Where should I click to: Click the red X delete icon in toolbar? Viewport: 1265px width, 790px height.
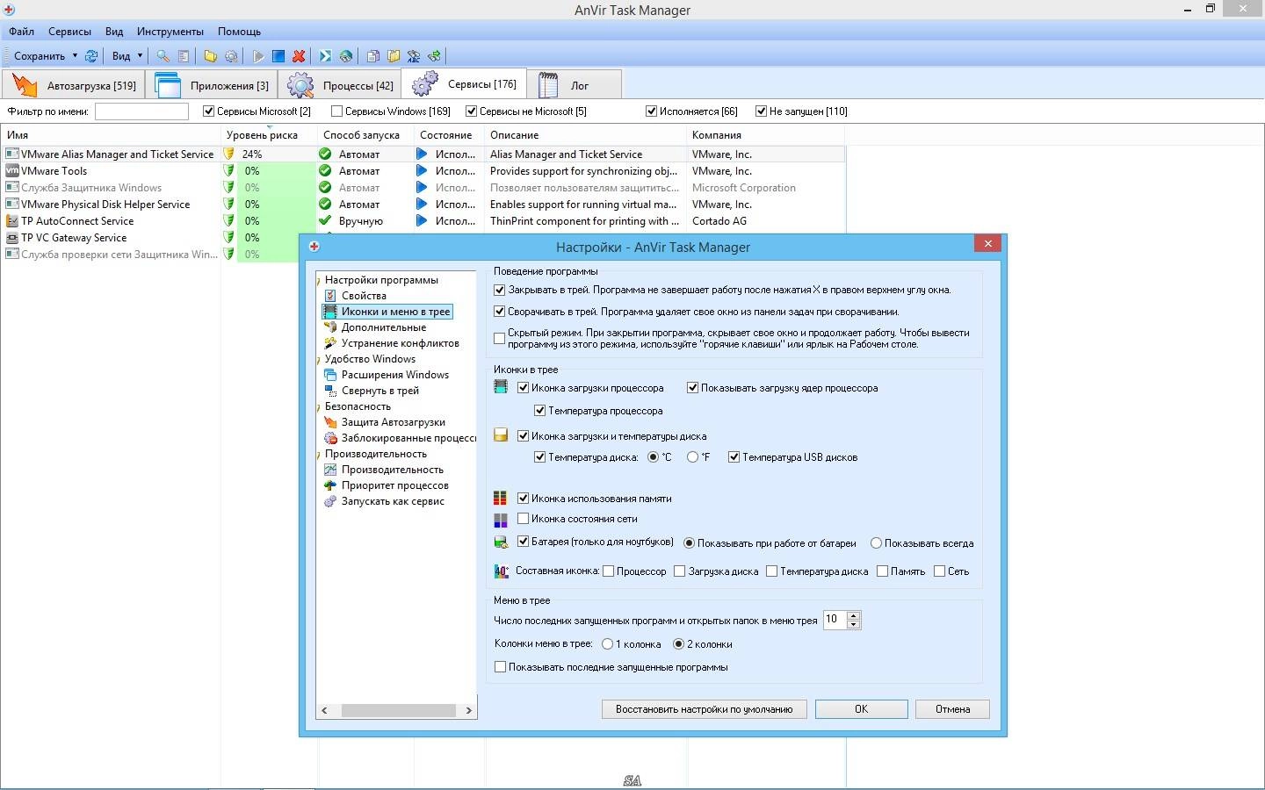pos(299,55)
